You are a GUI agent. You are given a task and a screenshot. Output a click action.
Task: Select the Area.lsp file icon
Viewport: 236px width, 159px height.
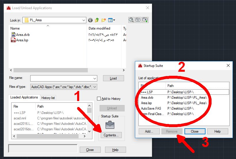13,40
